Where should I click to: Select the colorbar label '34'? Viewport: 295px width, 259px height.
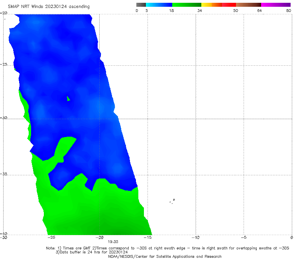pyautogui.click(x=200, y=10)
